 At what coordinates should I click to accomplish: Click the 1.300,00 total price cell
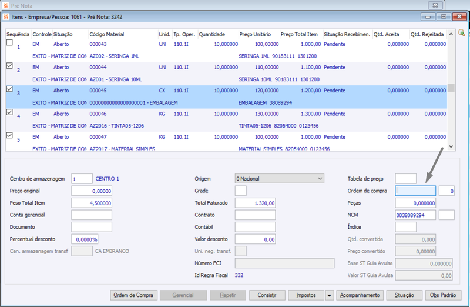tap(311, 114)
